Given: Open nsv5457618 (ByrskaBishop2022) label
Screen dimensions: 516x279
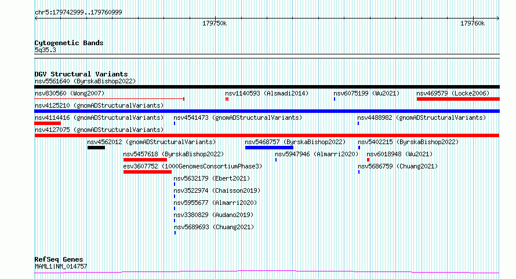Looking at the screenshot, I should 173,154.
